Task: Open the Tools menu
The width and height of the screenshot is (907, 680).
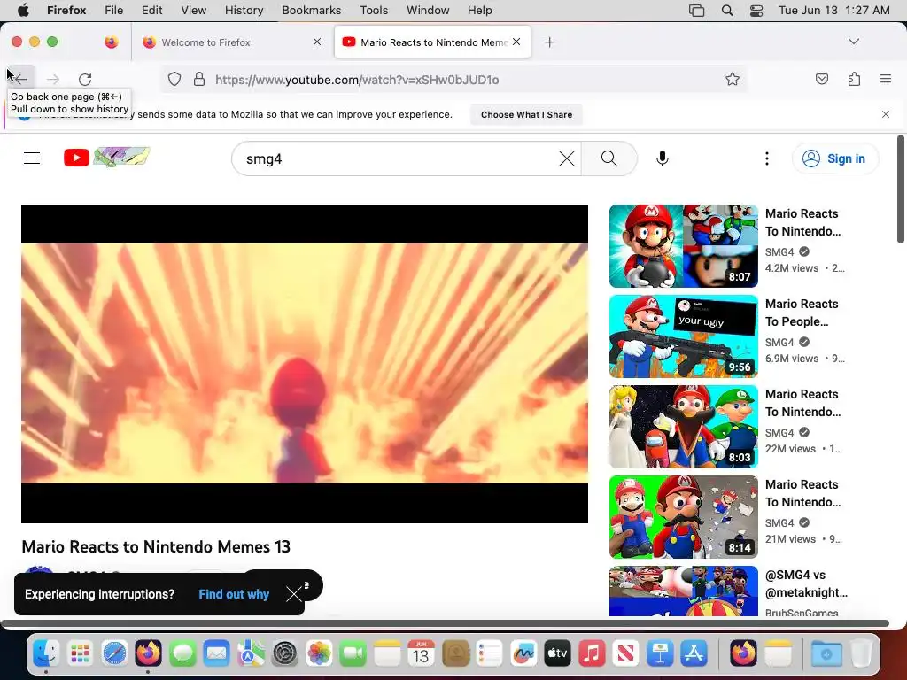Action: 374,11
